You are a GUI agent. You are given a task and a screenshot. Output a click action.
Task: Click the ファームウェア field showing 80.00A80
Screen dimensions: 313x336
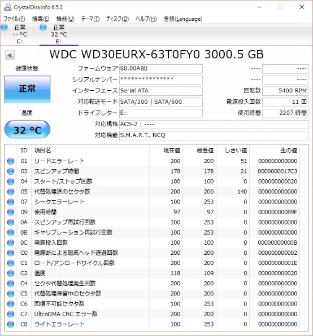click(161, 69)
